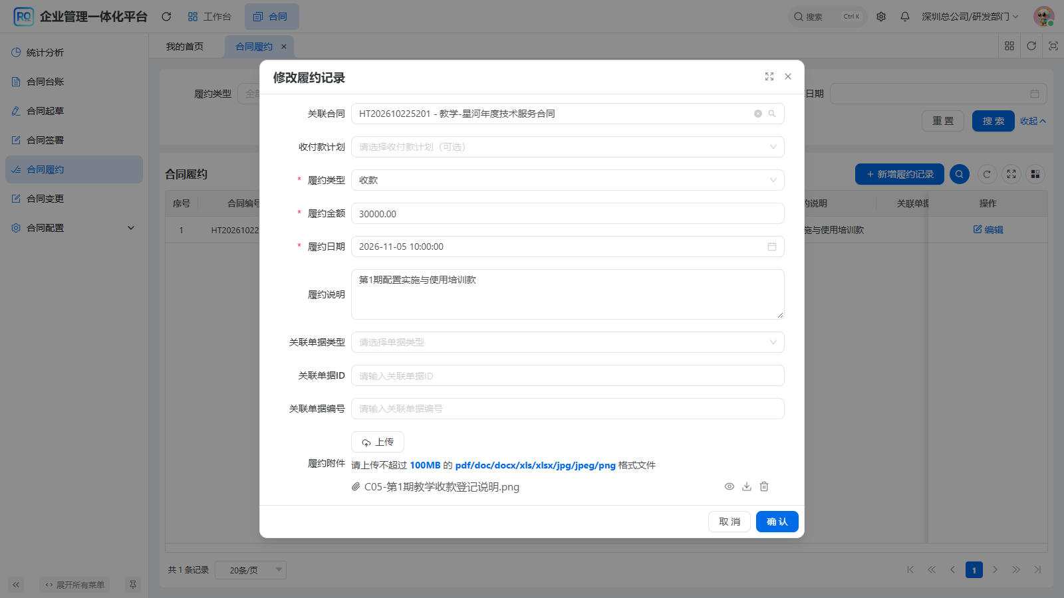Search contracts in the 关联合同 field
1064x598 pixels.
tap(772, 114)
